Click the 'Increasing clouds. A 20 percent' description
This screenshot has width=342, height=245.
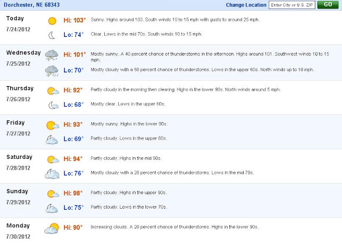point(175,227)
